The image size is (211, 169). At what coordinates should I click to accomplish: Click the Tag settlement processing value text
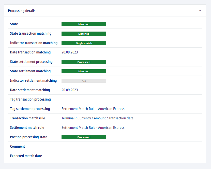click(93, 109)
